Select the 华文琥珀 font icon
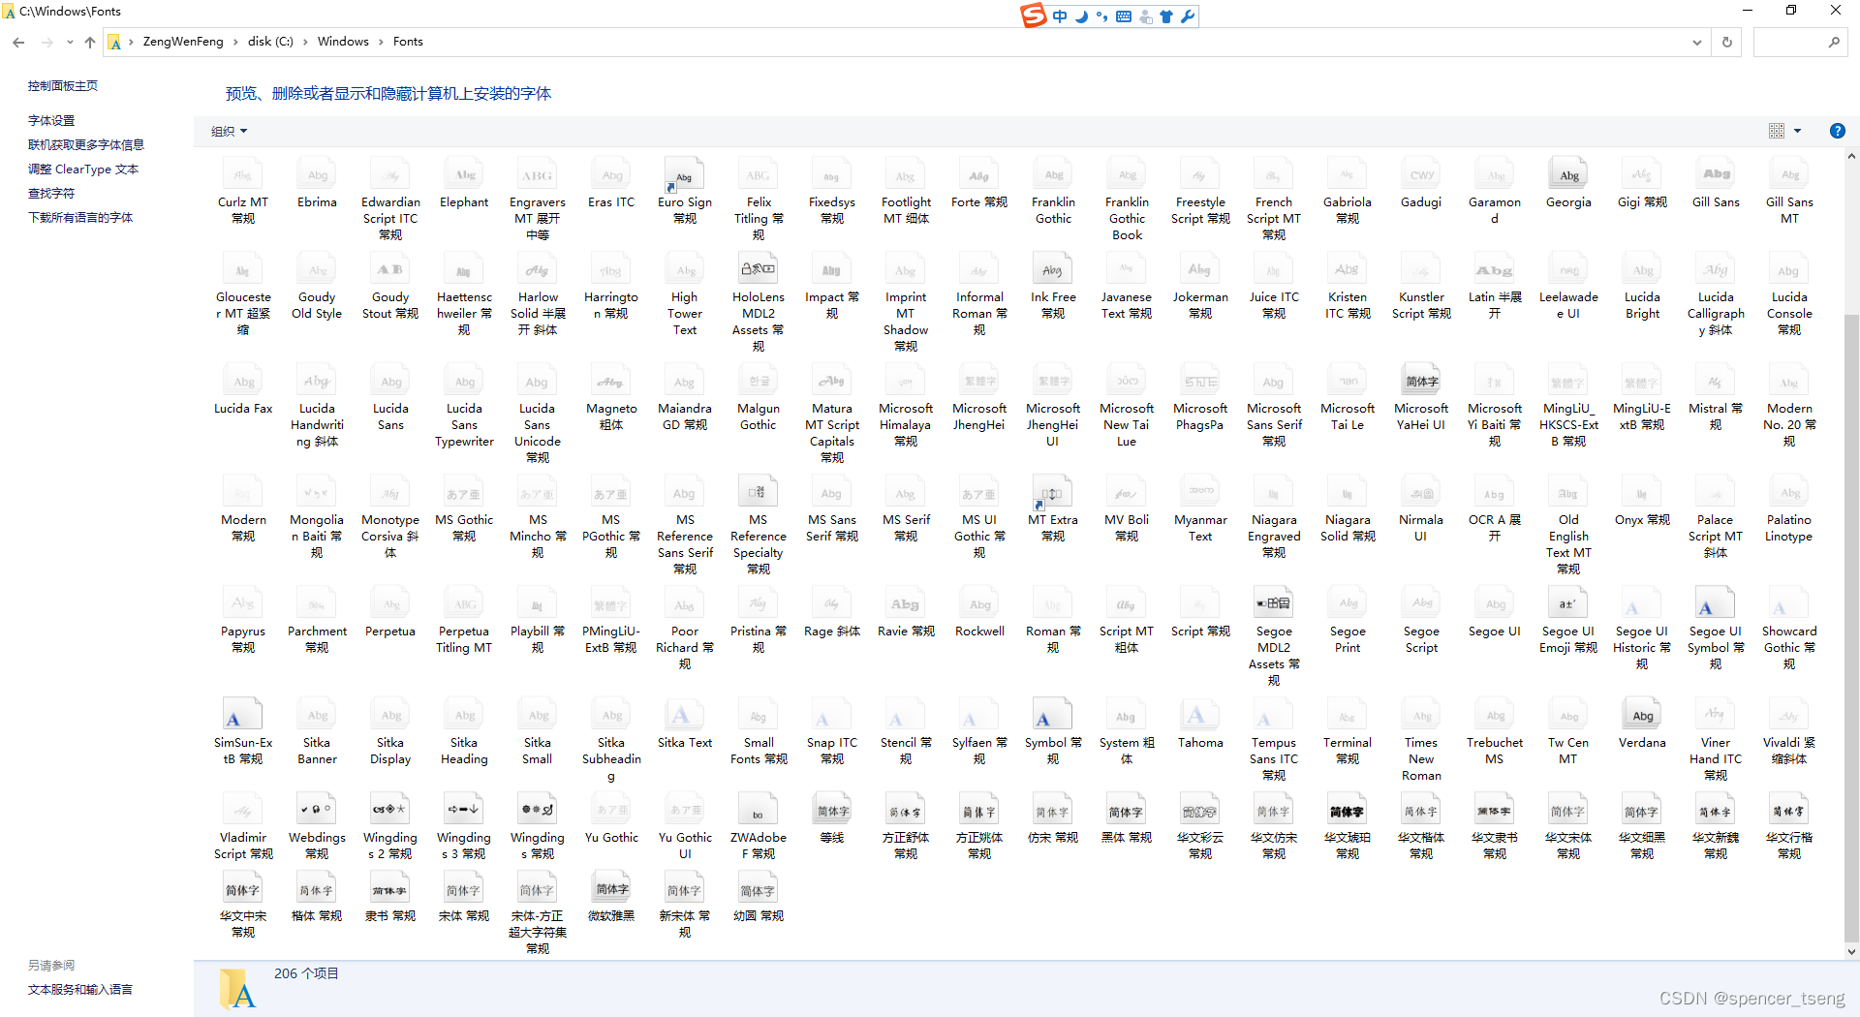 [x=1348, y=810]
